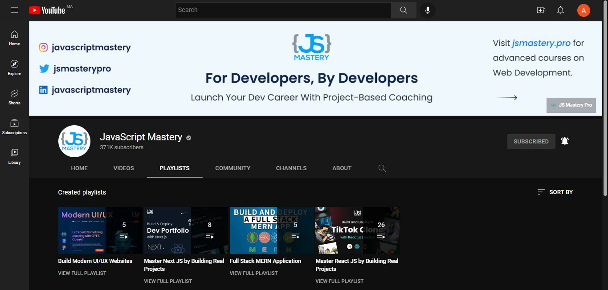The width and height of the screenshot is (608, 290).
Task: Click the Twitter jsmasterypro banner link
Action: pyautogui.click(x=75, y=69)
